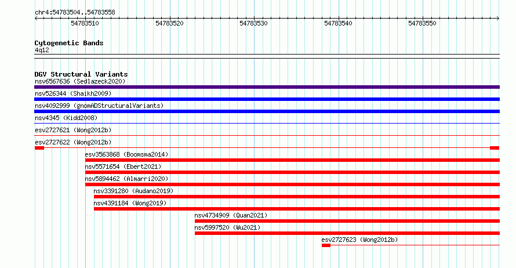The width and height of the screenshot is (516, 268).
Task: Click the nsv5997520 (Wu2021) label
Action: 227,227
